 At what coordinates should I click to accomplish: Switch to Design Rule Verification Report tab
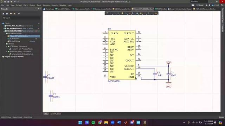[180, 9]
